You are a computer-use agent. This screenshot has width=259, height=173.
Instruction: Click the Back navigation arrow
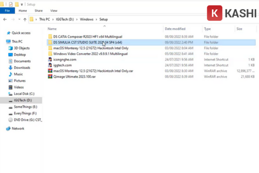[x=4, y=19]
